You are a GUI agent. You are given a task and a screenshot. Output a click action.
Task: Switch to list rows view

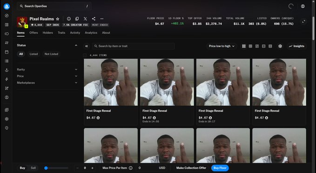[263, 46]
